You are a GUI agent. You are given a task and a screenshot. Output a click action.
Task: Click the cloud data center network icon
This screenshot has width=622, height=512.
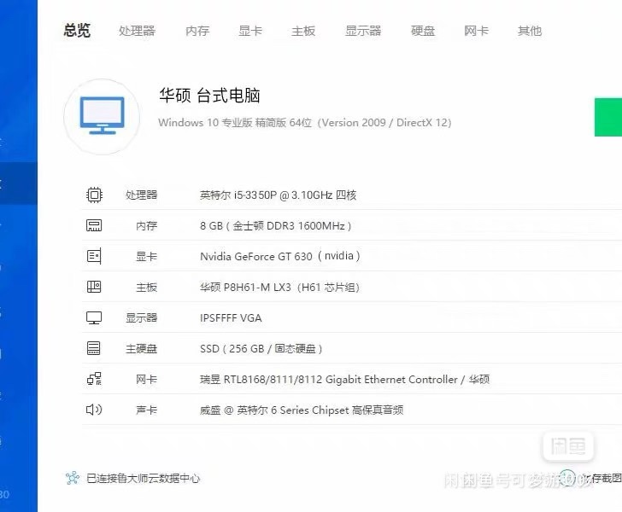[73, 479]
